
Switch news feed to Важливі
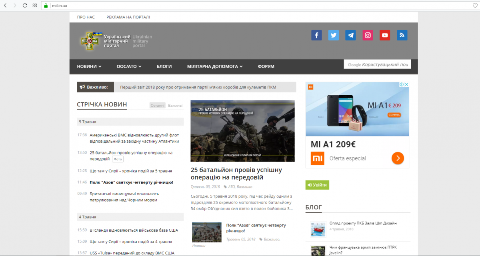175,106
